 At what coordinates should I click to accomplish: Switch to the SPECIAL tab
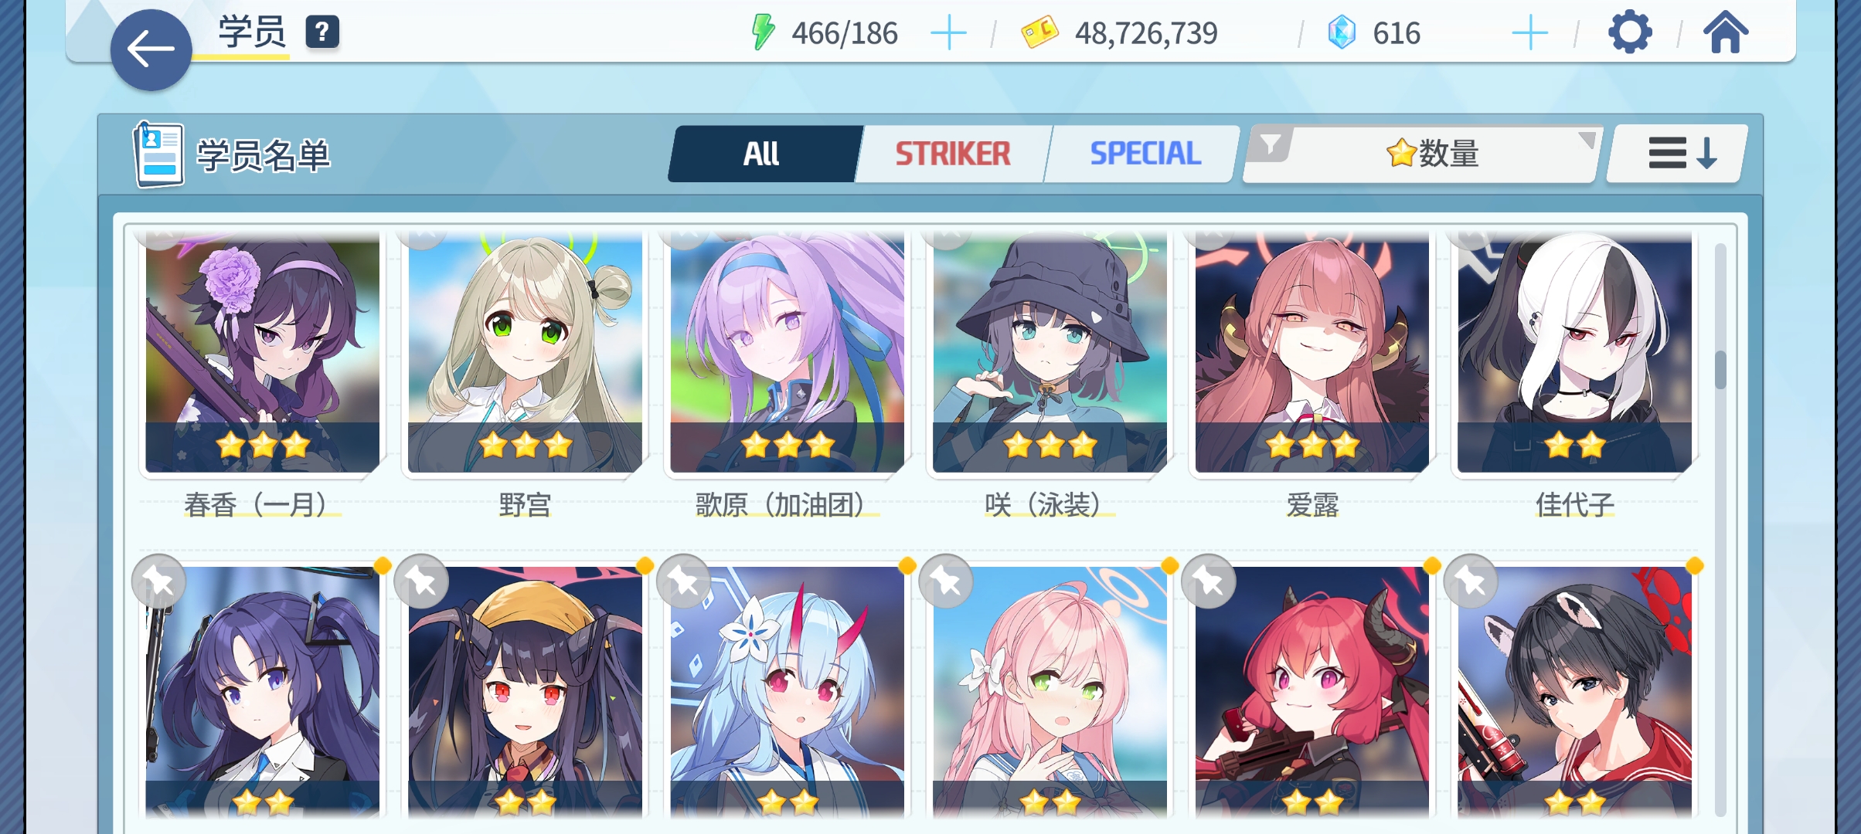pos(1145,154)
